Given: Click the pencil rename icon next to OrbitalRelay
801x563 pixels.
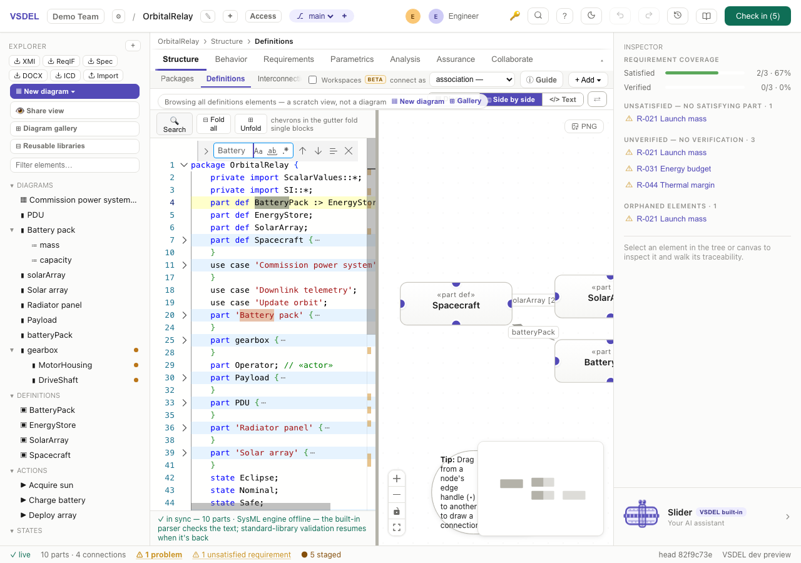Looking at the screenshot, I should tap(208, 16).
